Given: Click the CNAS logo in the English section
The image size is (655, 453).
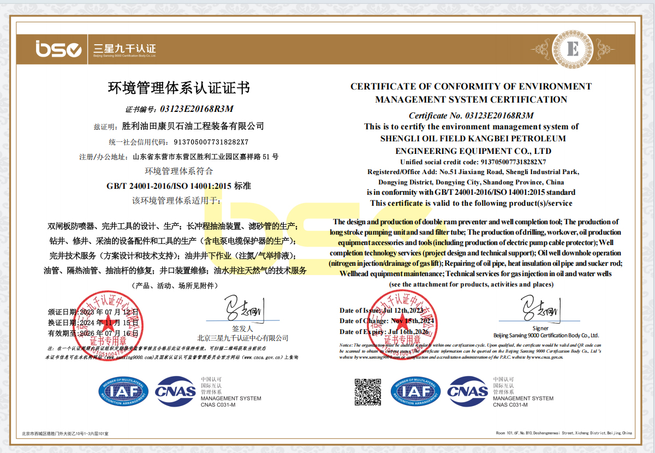Looking at the screenshot, I should (468, 391).
